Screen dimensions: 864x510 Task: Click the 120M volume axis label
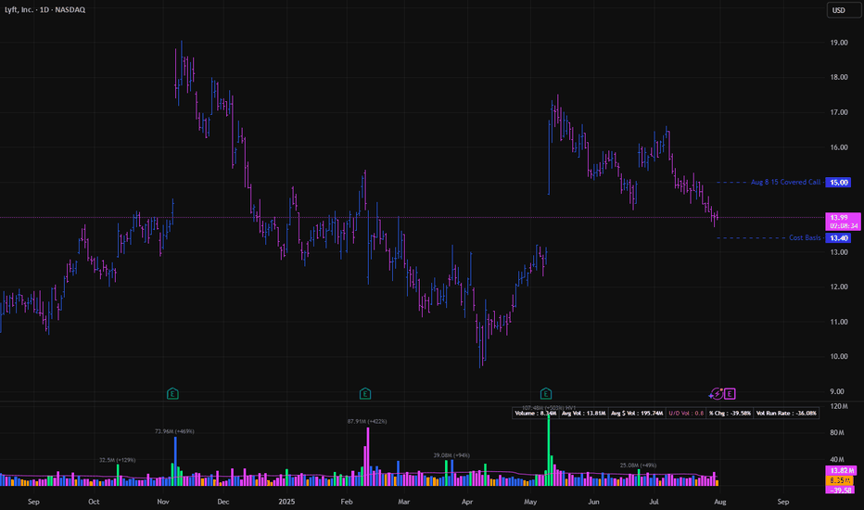click(839, 406)
